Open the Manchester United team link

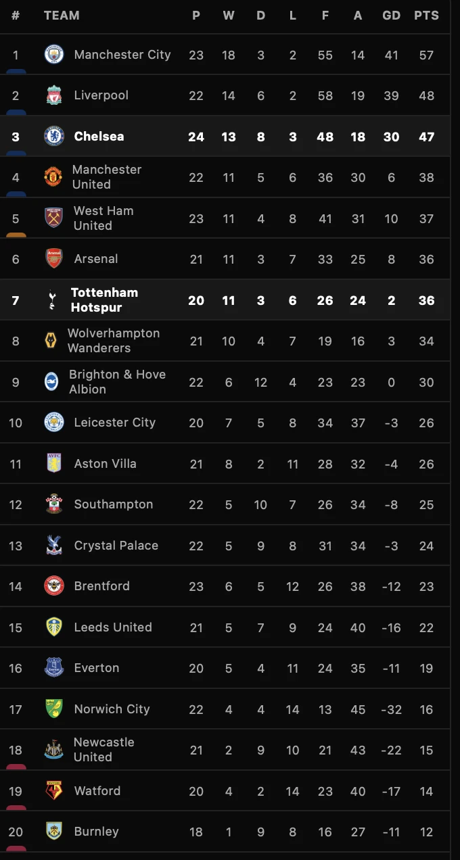(107, 177)
